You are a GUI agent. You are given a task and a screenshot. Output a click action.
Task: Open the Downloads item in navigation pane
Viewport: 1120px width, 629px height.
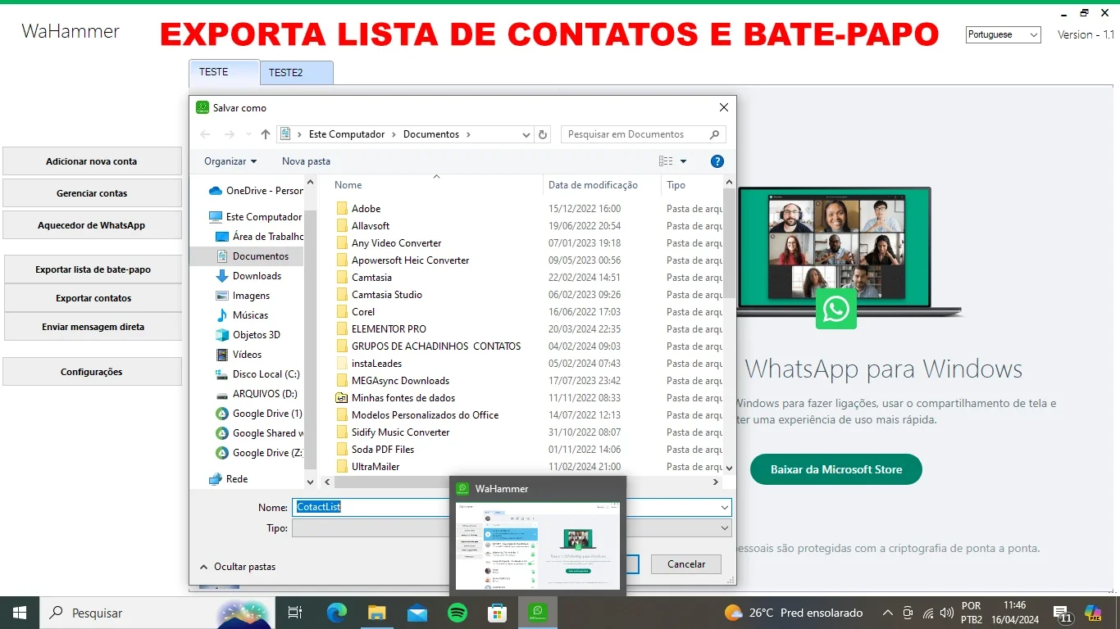[x=257, y=276]
